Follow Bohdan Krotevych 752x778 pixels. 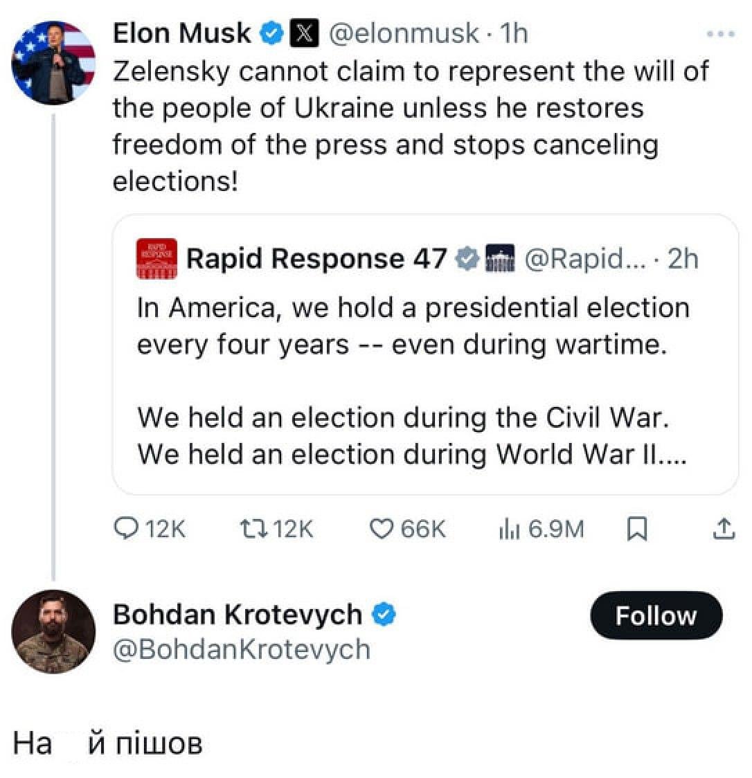[x=655, y=615]
